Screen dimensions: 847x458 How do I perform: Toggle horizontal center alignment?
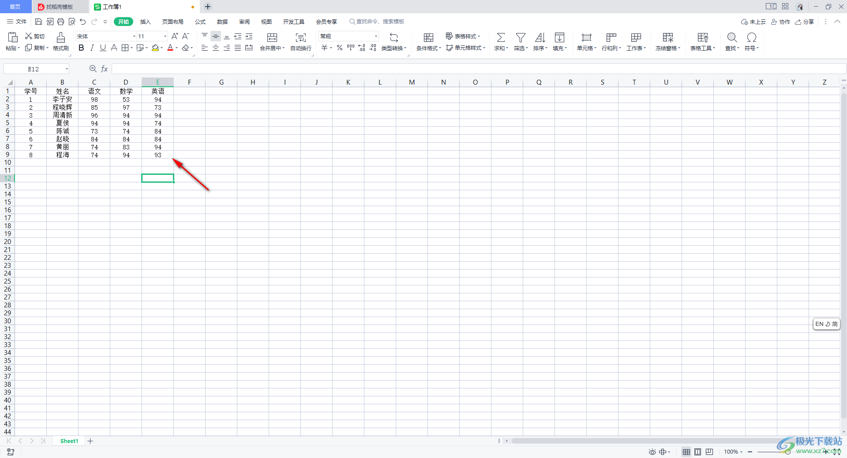[216, 48]
